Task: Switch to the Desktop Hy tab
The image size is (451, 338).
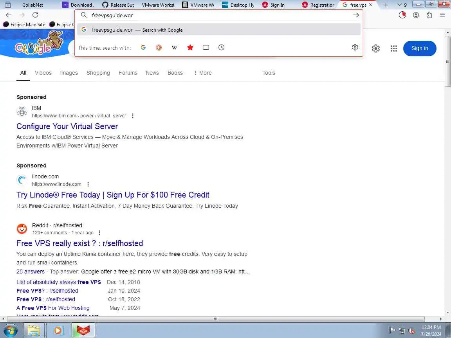Action: tap(238, 5)
